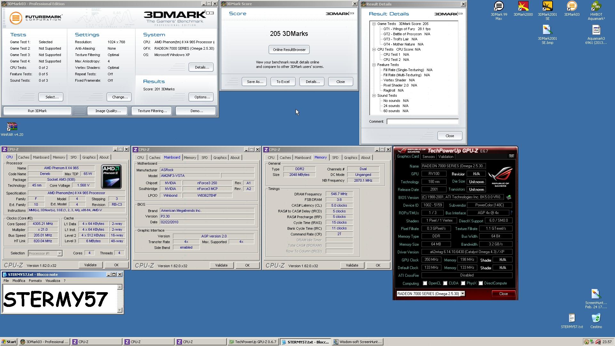Switch to Wisdom-soft ScreenHunter taskbar item

point(357,342)
